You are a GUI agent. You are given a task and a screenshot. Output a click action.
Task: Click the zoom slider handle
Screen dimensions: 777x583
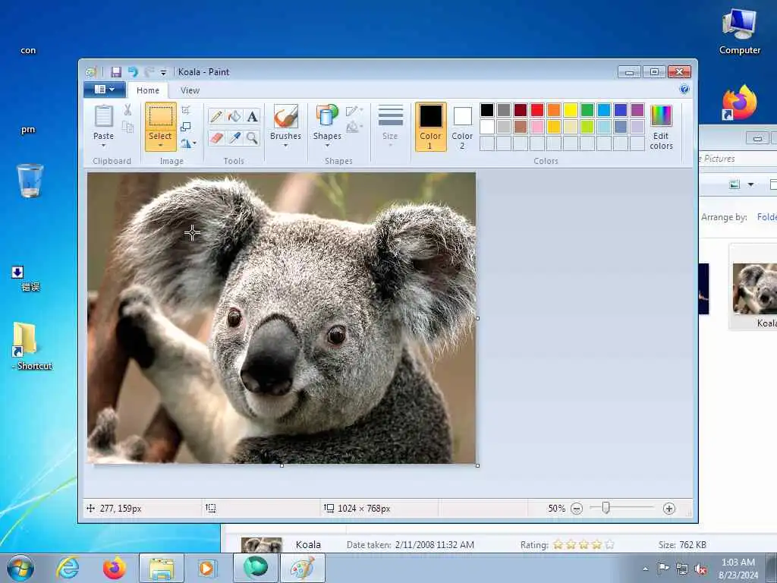click(x=606, y=508)
